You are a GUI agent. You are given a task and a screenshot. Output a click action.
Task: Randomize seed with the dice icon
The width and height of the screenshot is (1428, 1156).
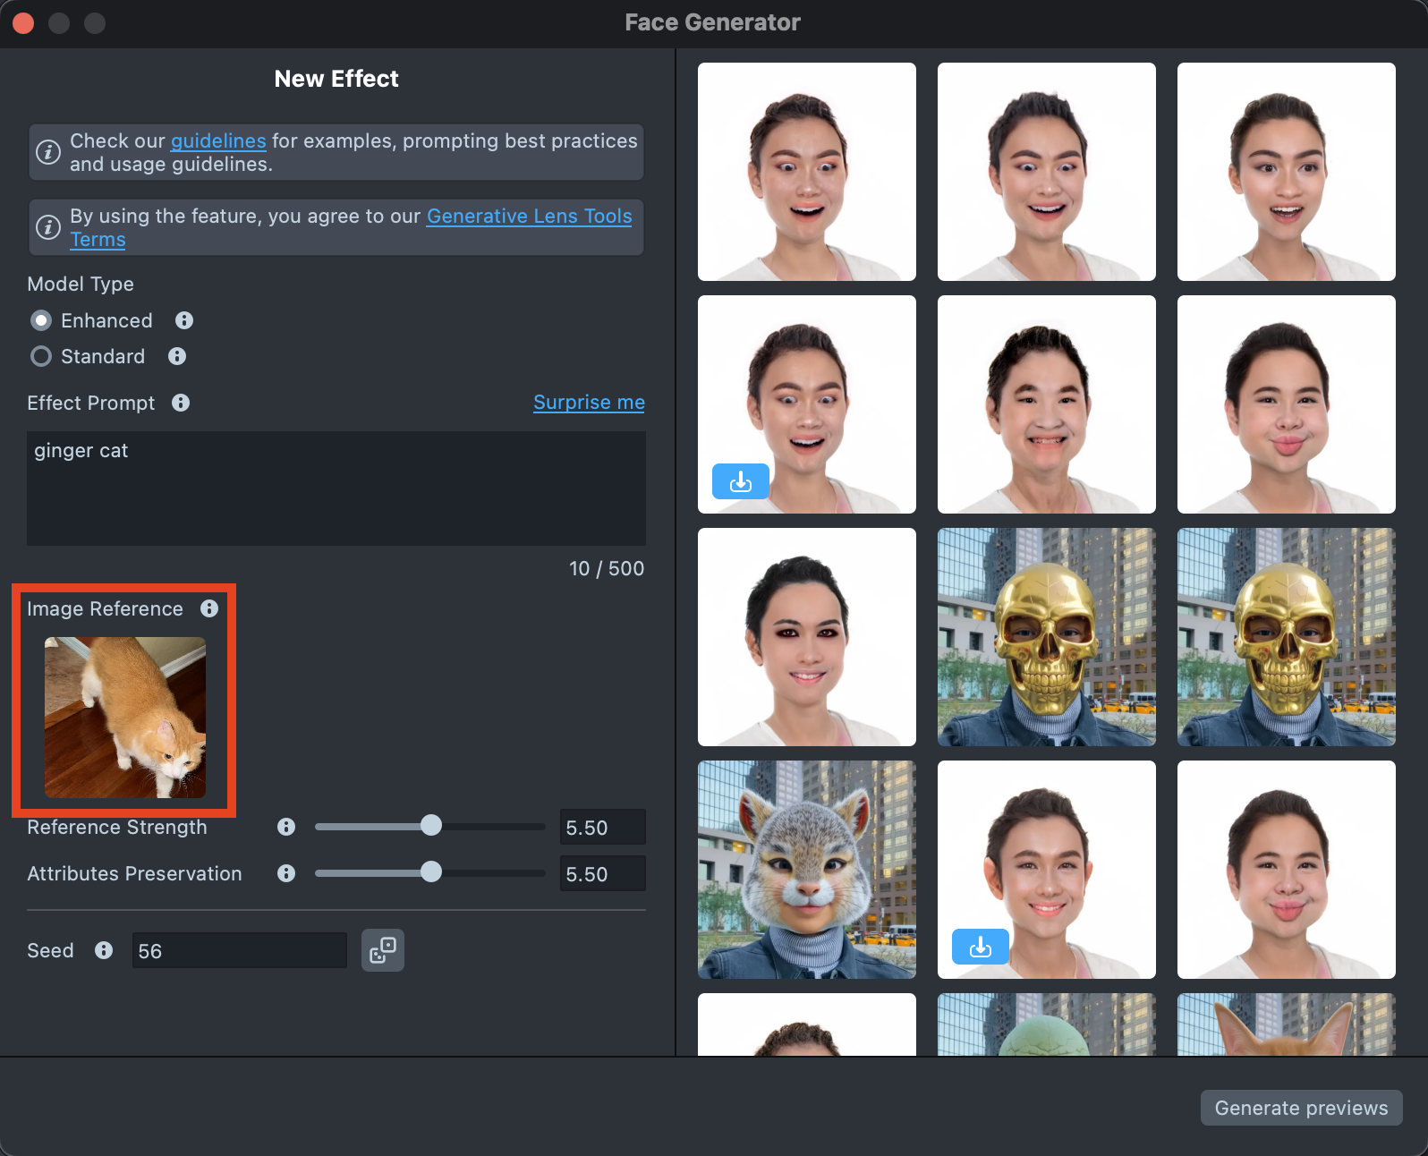click(x=383, y=950)
